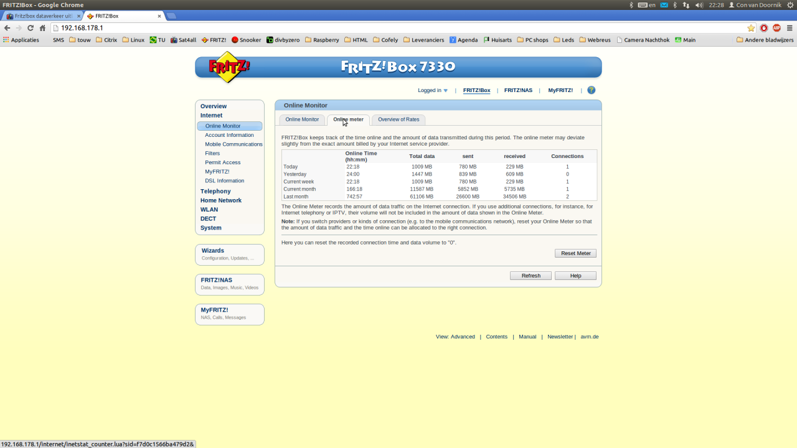This screenshot has width=797, height=448.
Task: Select Mobile Communications in the sidebar
Action: 233,144
